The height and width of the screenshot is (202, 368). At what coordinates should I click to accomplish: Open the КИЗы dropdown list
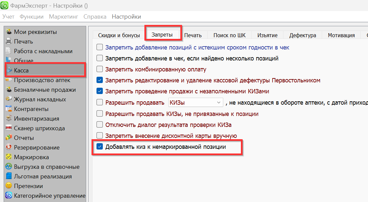(x=195, y=102)
